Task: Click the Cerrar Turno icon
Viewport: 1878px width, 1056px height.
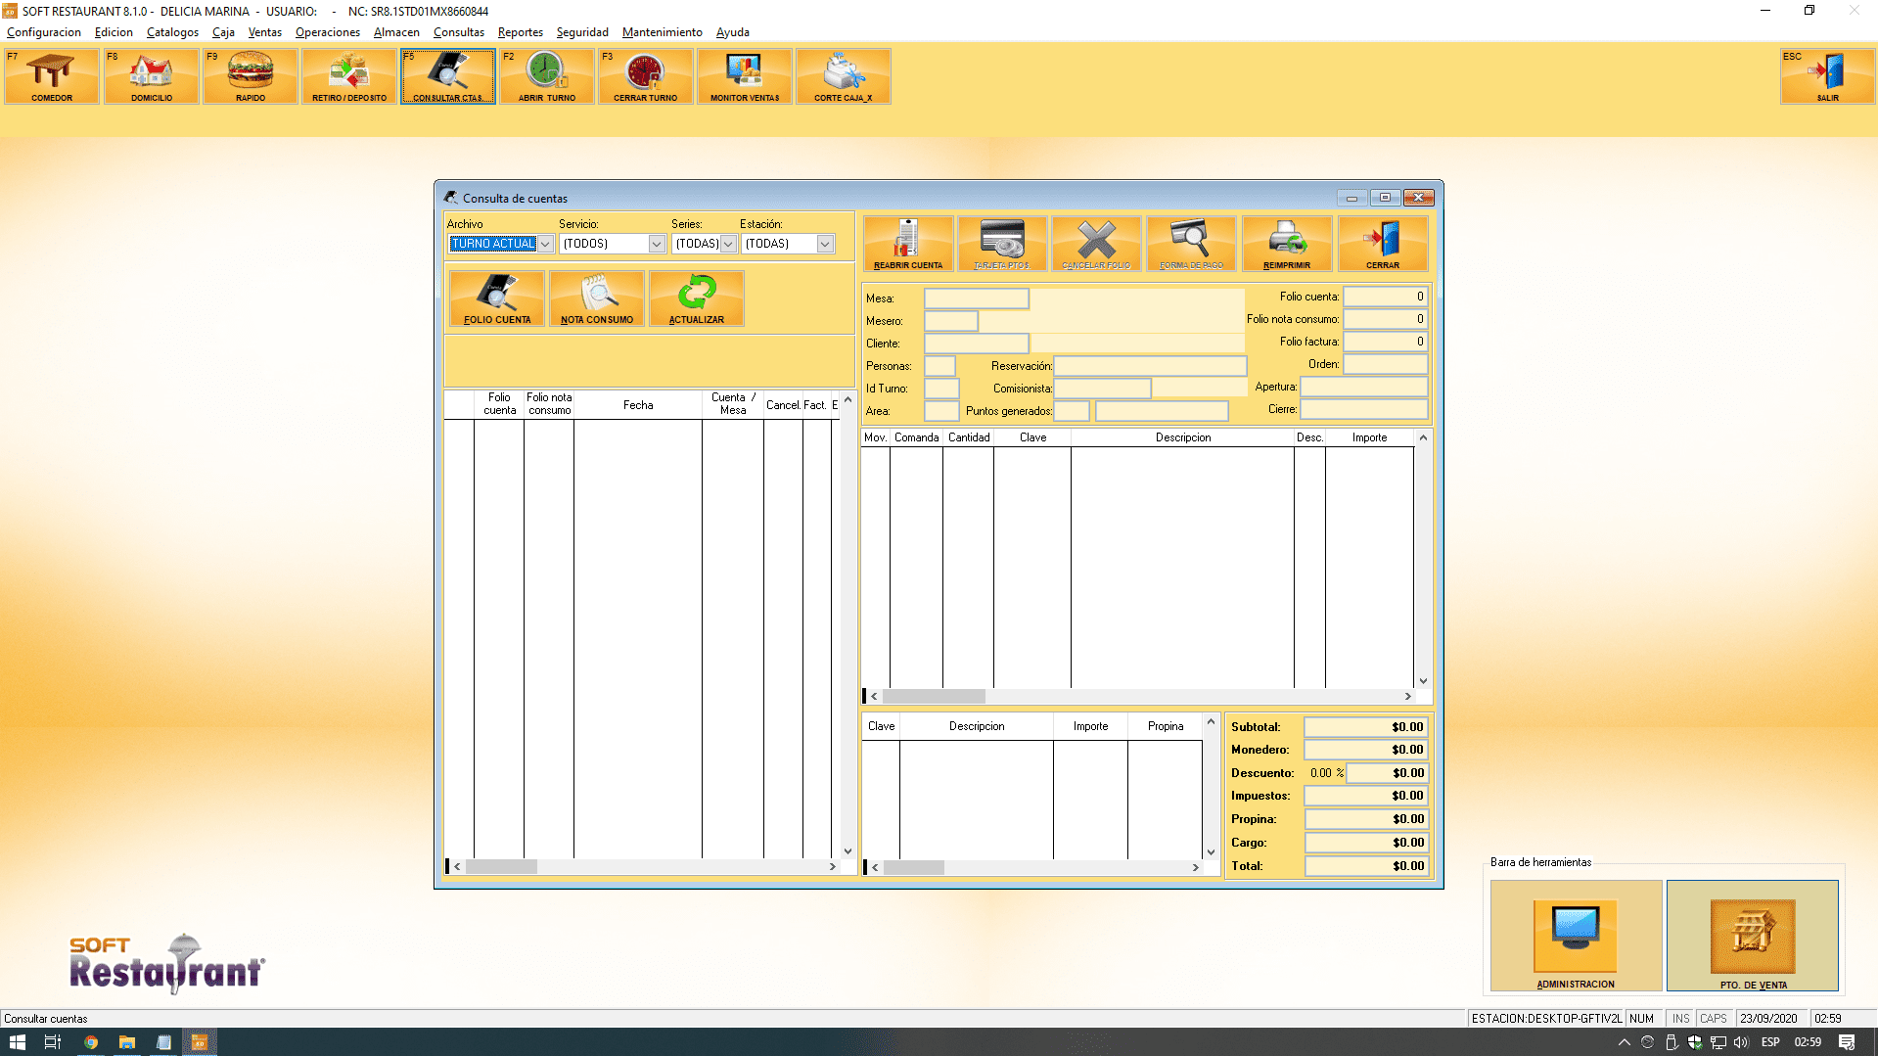Action: tap(646, 76)
